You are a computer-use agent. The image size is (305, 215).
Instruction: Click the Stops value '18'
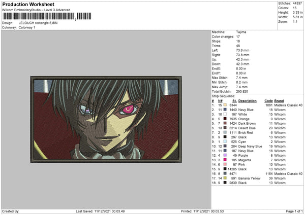[238, 41]
